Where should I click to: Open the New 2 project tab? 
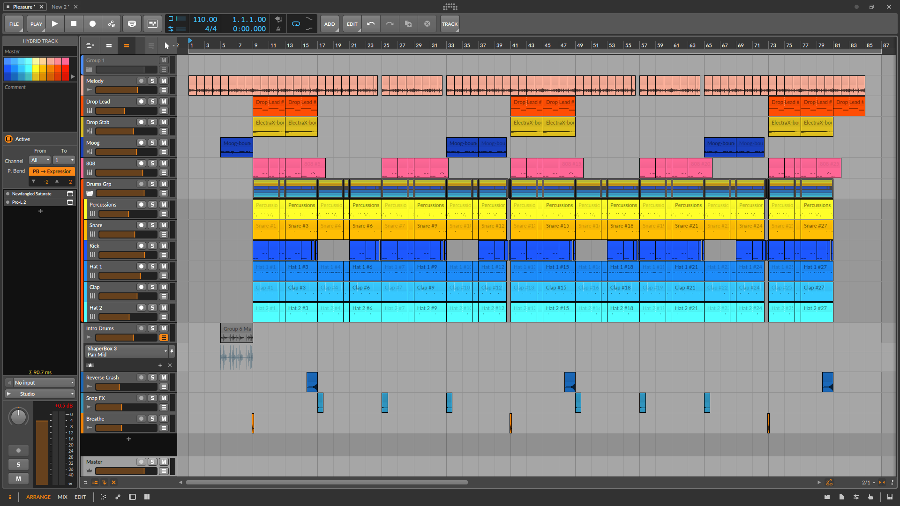(60, 7)
